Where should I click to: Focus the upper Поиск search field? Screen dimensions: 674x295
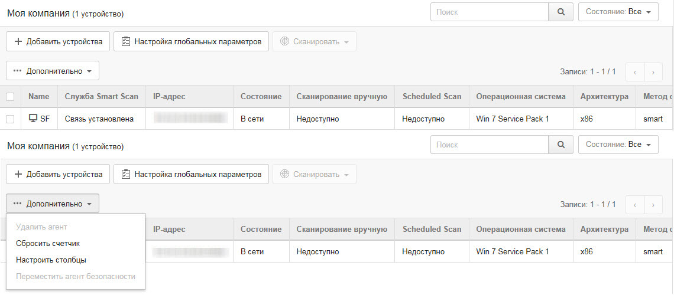click(x=490, y=12)
